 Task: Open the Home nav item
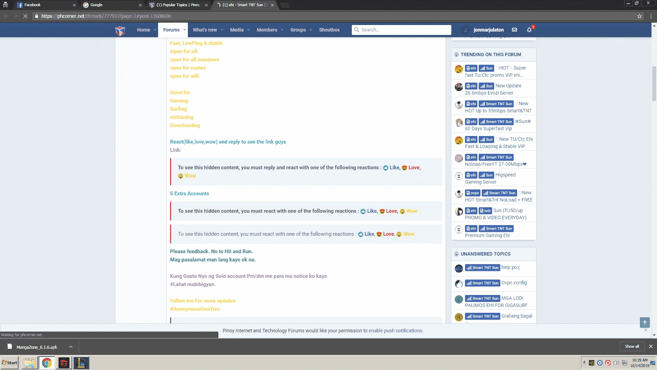tap(143, 30)
